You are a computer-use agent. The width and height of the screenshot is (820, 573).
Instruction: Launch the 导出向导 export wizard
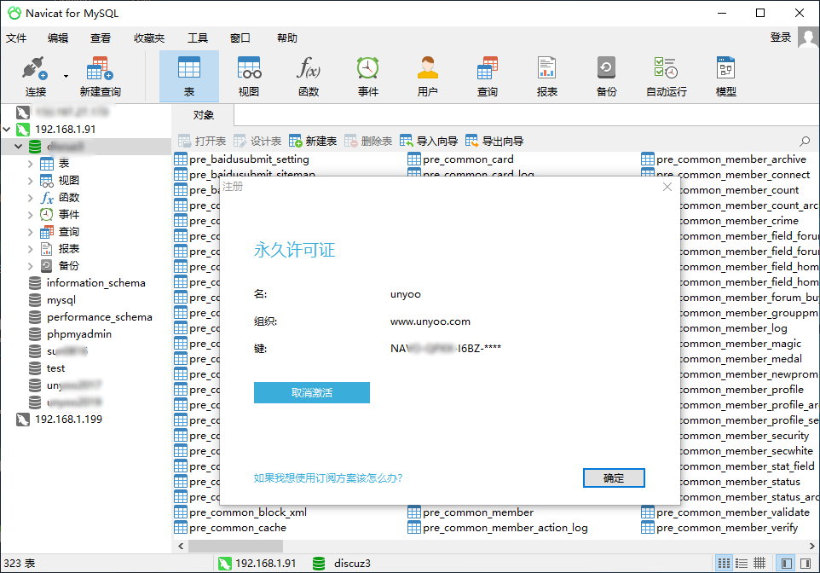(494, 141)
